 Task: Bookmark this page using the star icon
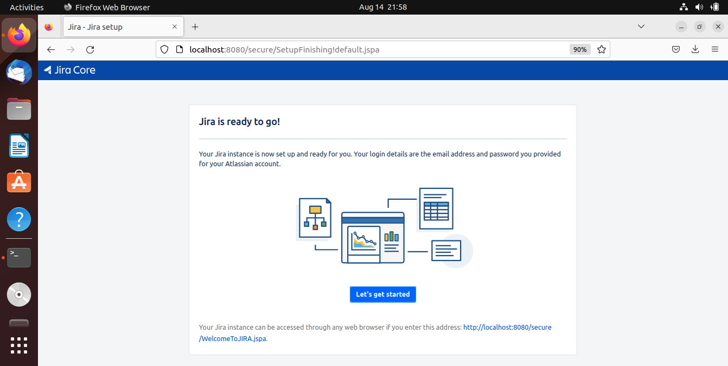601,49
